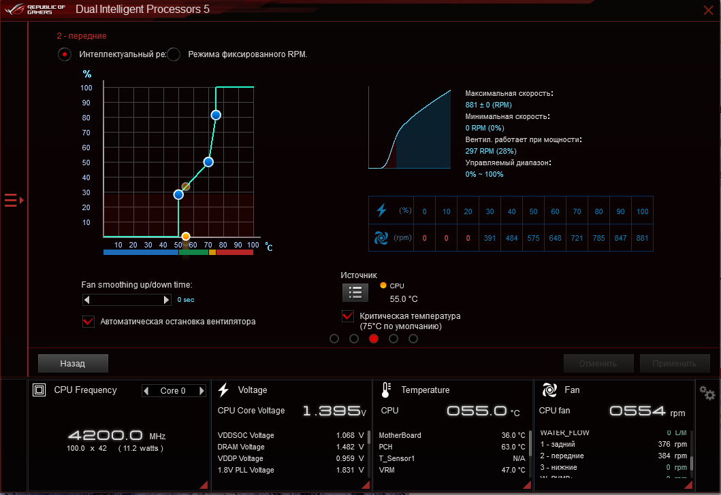The width and height of the screenshot is (721, 495).
Task: Click the Назад button
Action: (73, 363)
